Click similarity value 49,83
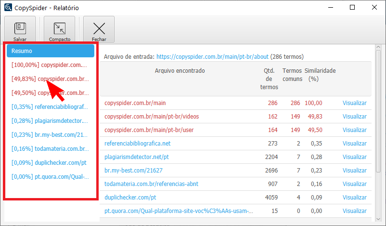386x226 pixels. (315, 116)
